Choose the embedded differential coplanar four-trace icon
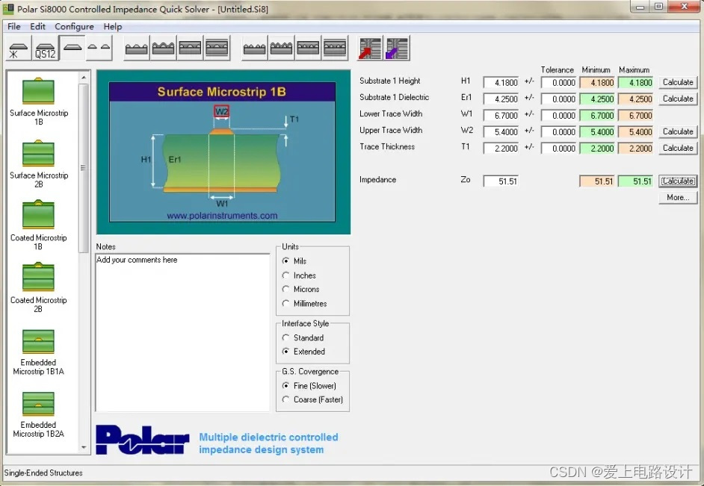 308,49
